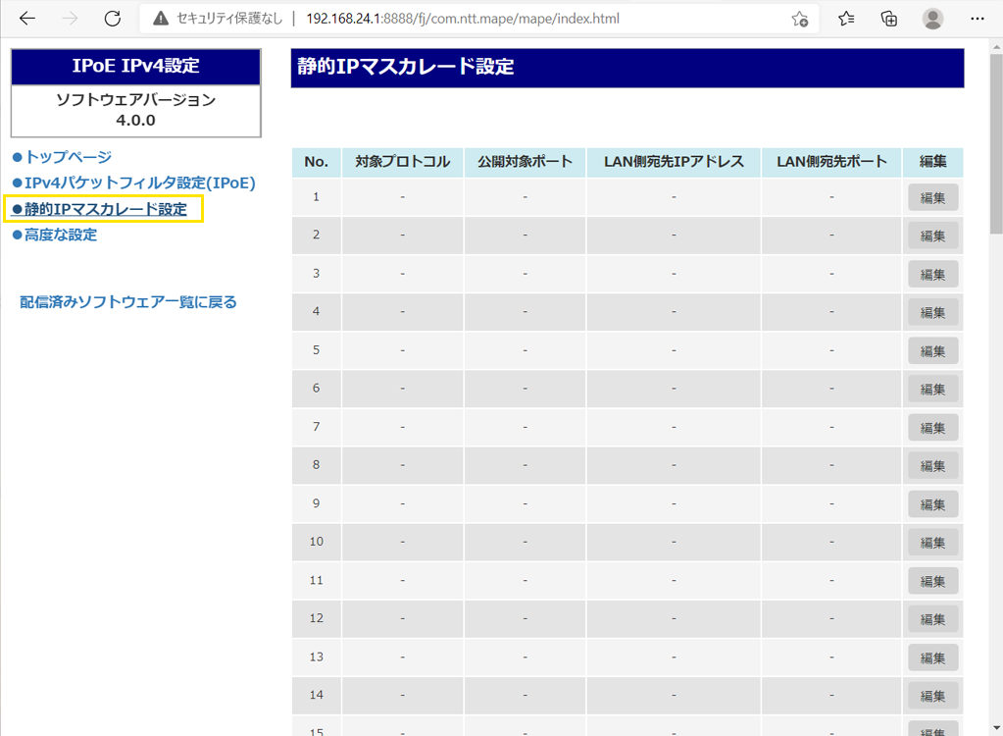1003x736 pixels.
Task: Click 編集 button for entry No. 6
Action: (x=932, y=390)
